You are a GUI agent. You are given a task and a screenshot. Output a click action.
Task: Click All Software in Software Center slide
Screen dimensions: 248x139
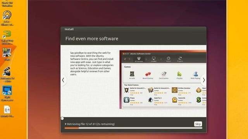coord(139,59)
